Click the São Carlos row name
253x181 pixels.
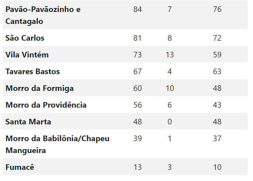pos(25,38)
